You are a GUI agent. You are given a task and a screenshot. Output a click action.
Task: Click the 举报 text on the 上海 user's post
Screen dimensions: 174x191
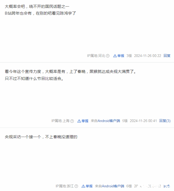click(85, 121)
